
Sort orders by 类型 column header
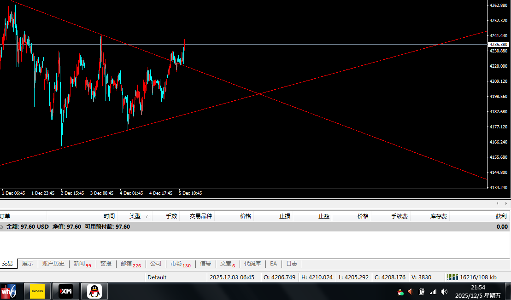point(135,216)
